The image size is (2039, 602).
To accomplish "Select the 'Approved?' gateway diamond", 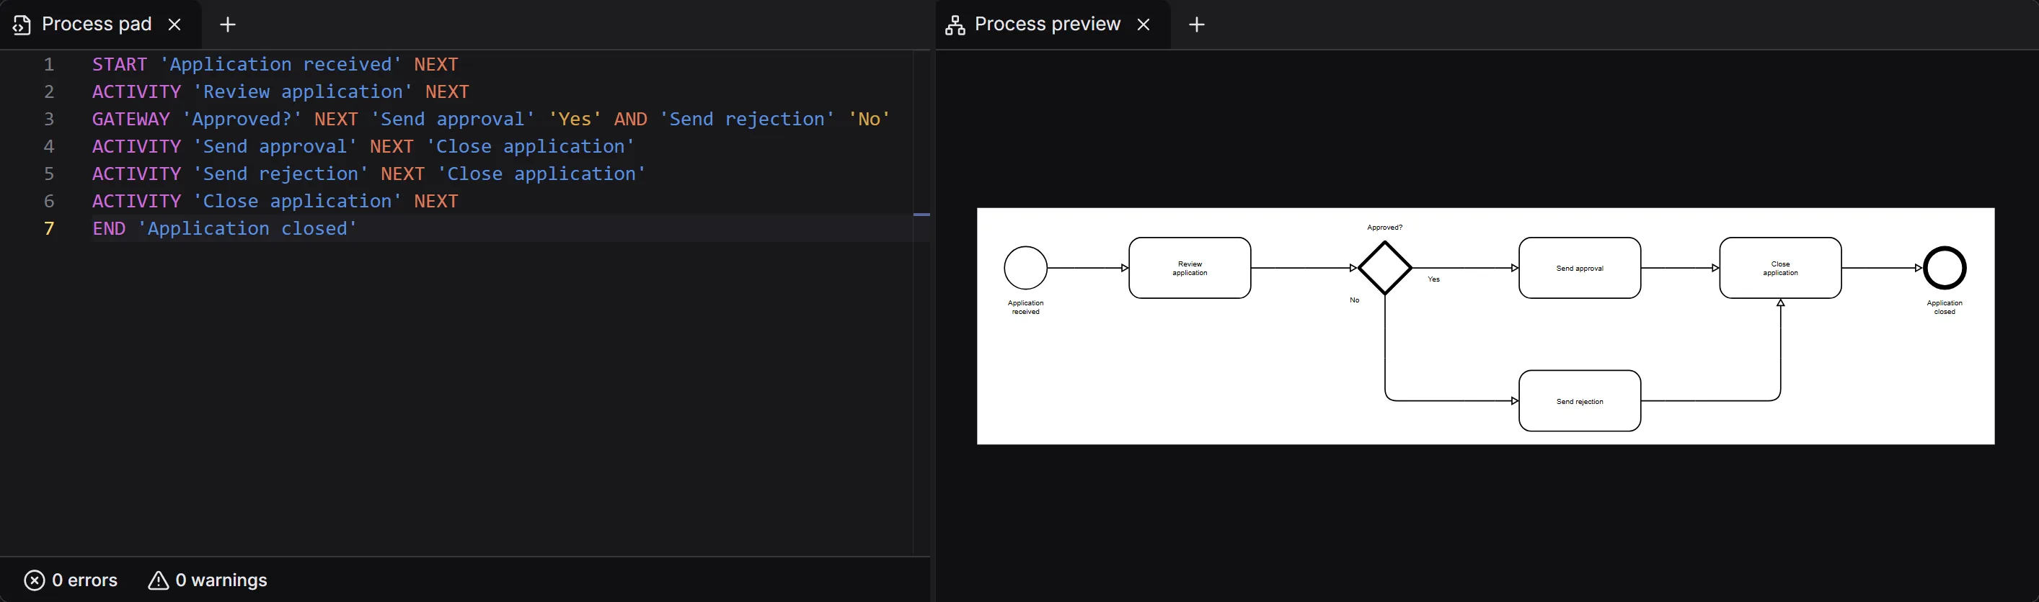I will click(1385, 268).
